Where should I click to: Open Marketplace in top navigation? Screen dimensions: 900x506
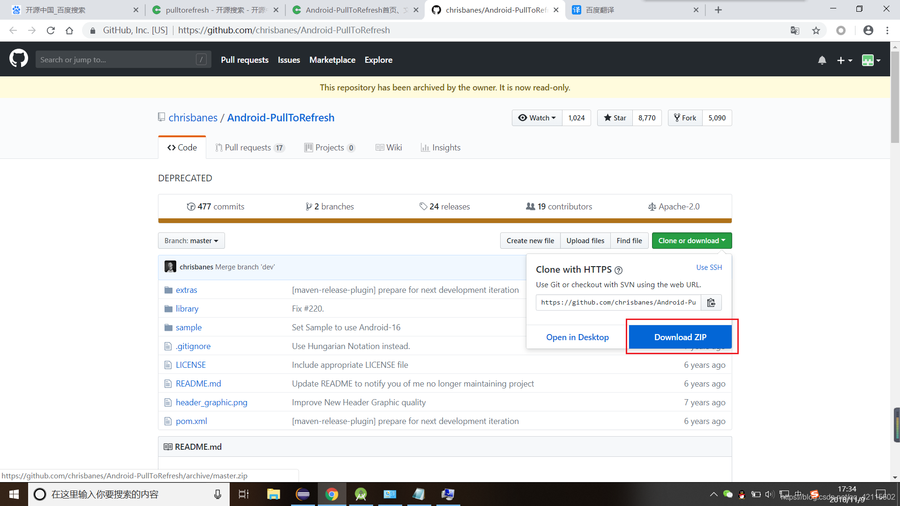tap(332, 60)
